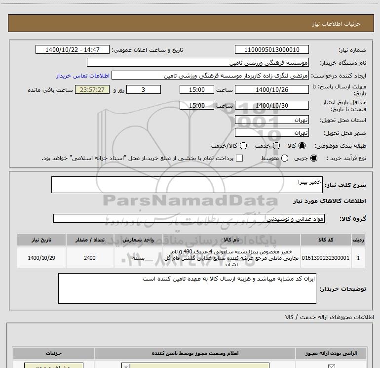Click the response deadline date 1400/10/26
Screen dimensions: 380x368
pos(271,89)
